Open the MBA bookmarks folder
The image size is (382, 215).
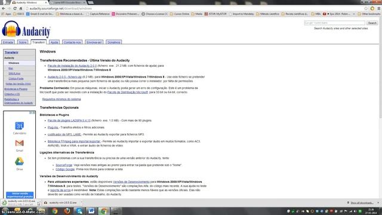tap(316, 14)
